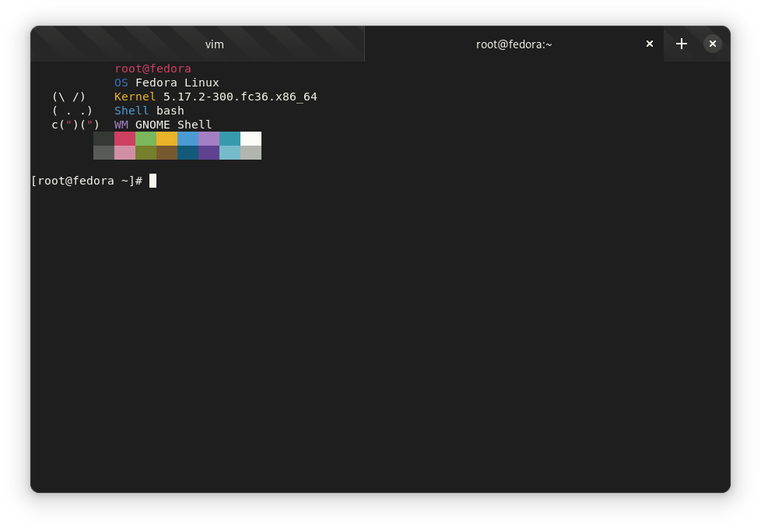Image resolution: width=761 pixels, height=528 pixels.
Task: Click the ASCII bunny art
Action: click(x=75, y=111)
